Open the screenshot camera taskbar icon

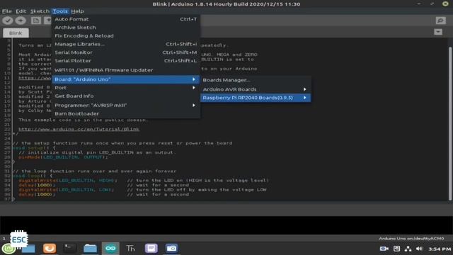(x=171, y=249)
